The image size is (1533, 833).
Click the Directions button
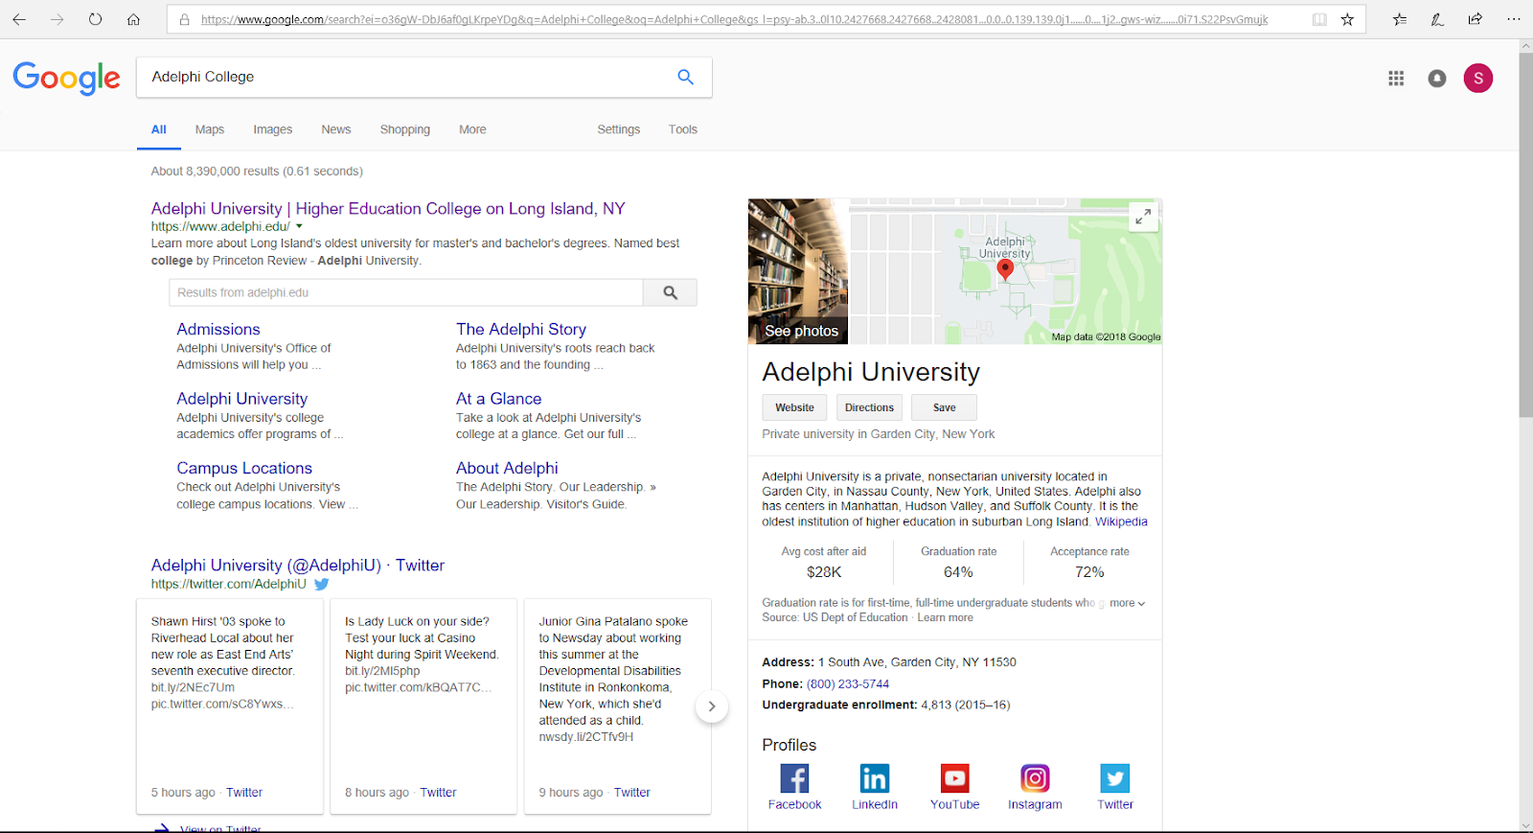(869, 407)
